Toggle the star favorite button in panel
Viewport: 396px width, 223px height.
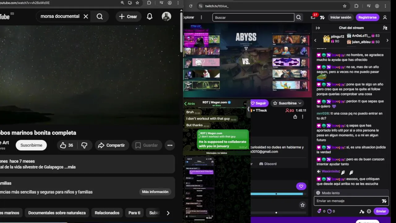click(x=303, y=205)
